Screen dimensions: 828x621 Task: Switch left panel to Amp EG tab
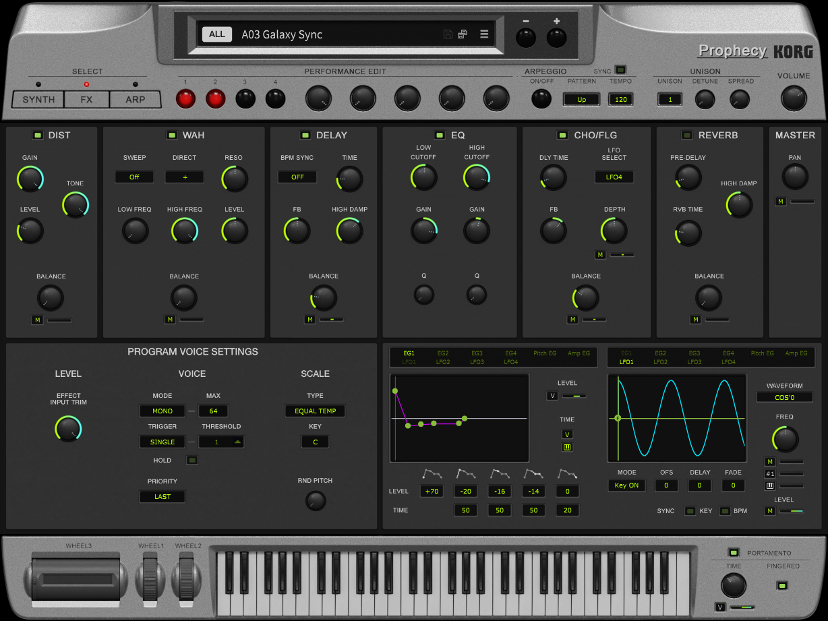coord(579,353)
